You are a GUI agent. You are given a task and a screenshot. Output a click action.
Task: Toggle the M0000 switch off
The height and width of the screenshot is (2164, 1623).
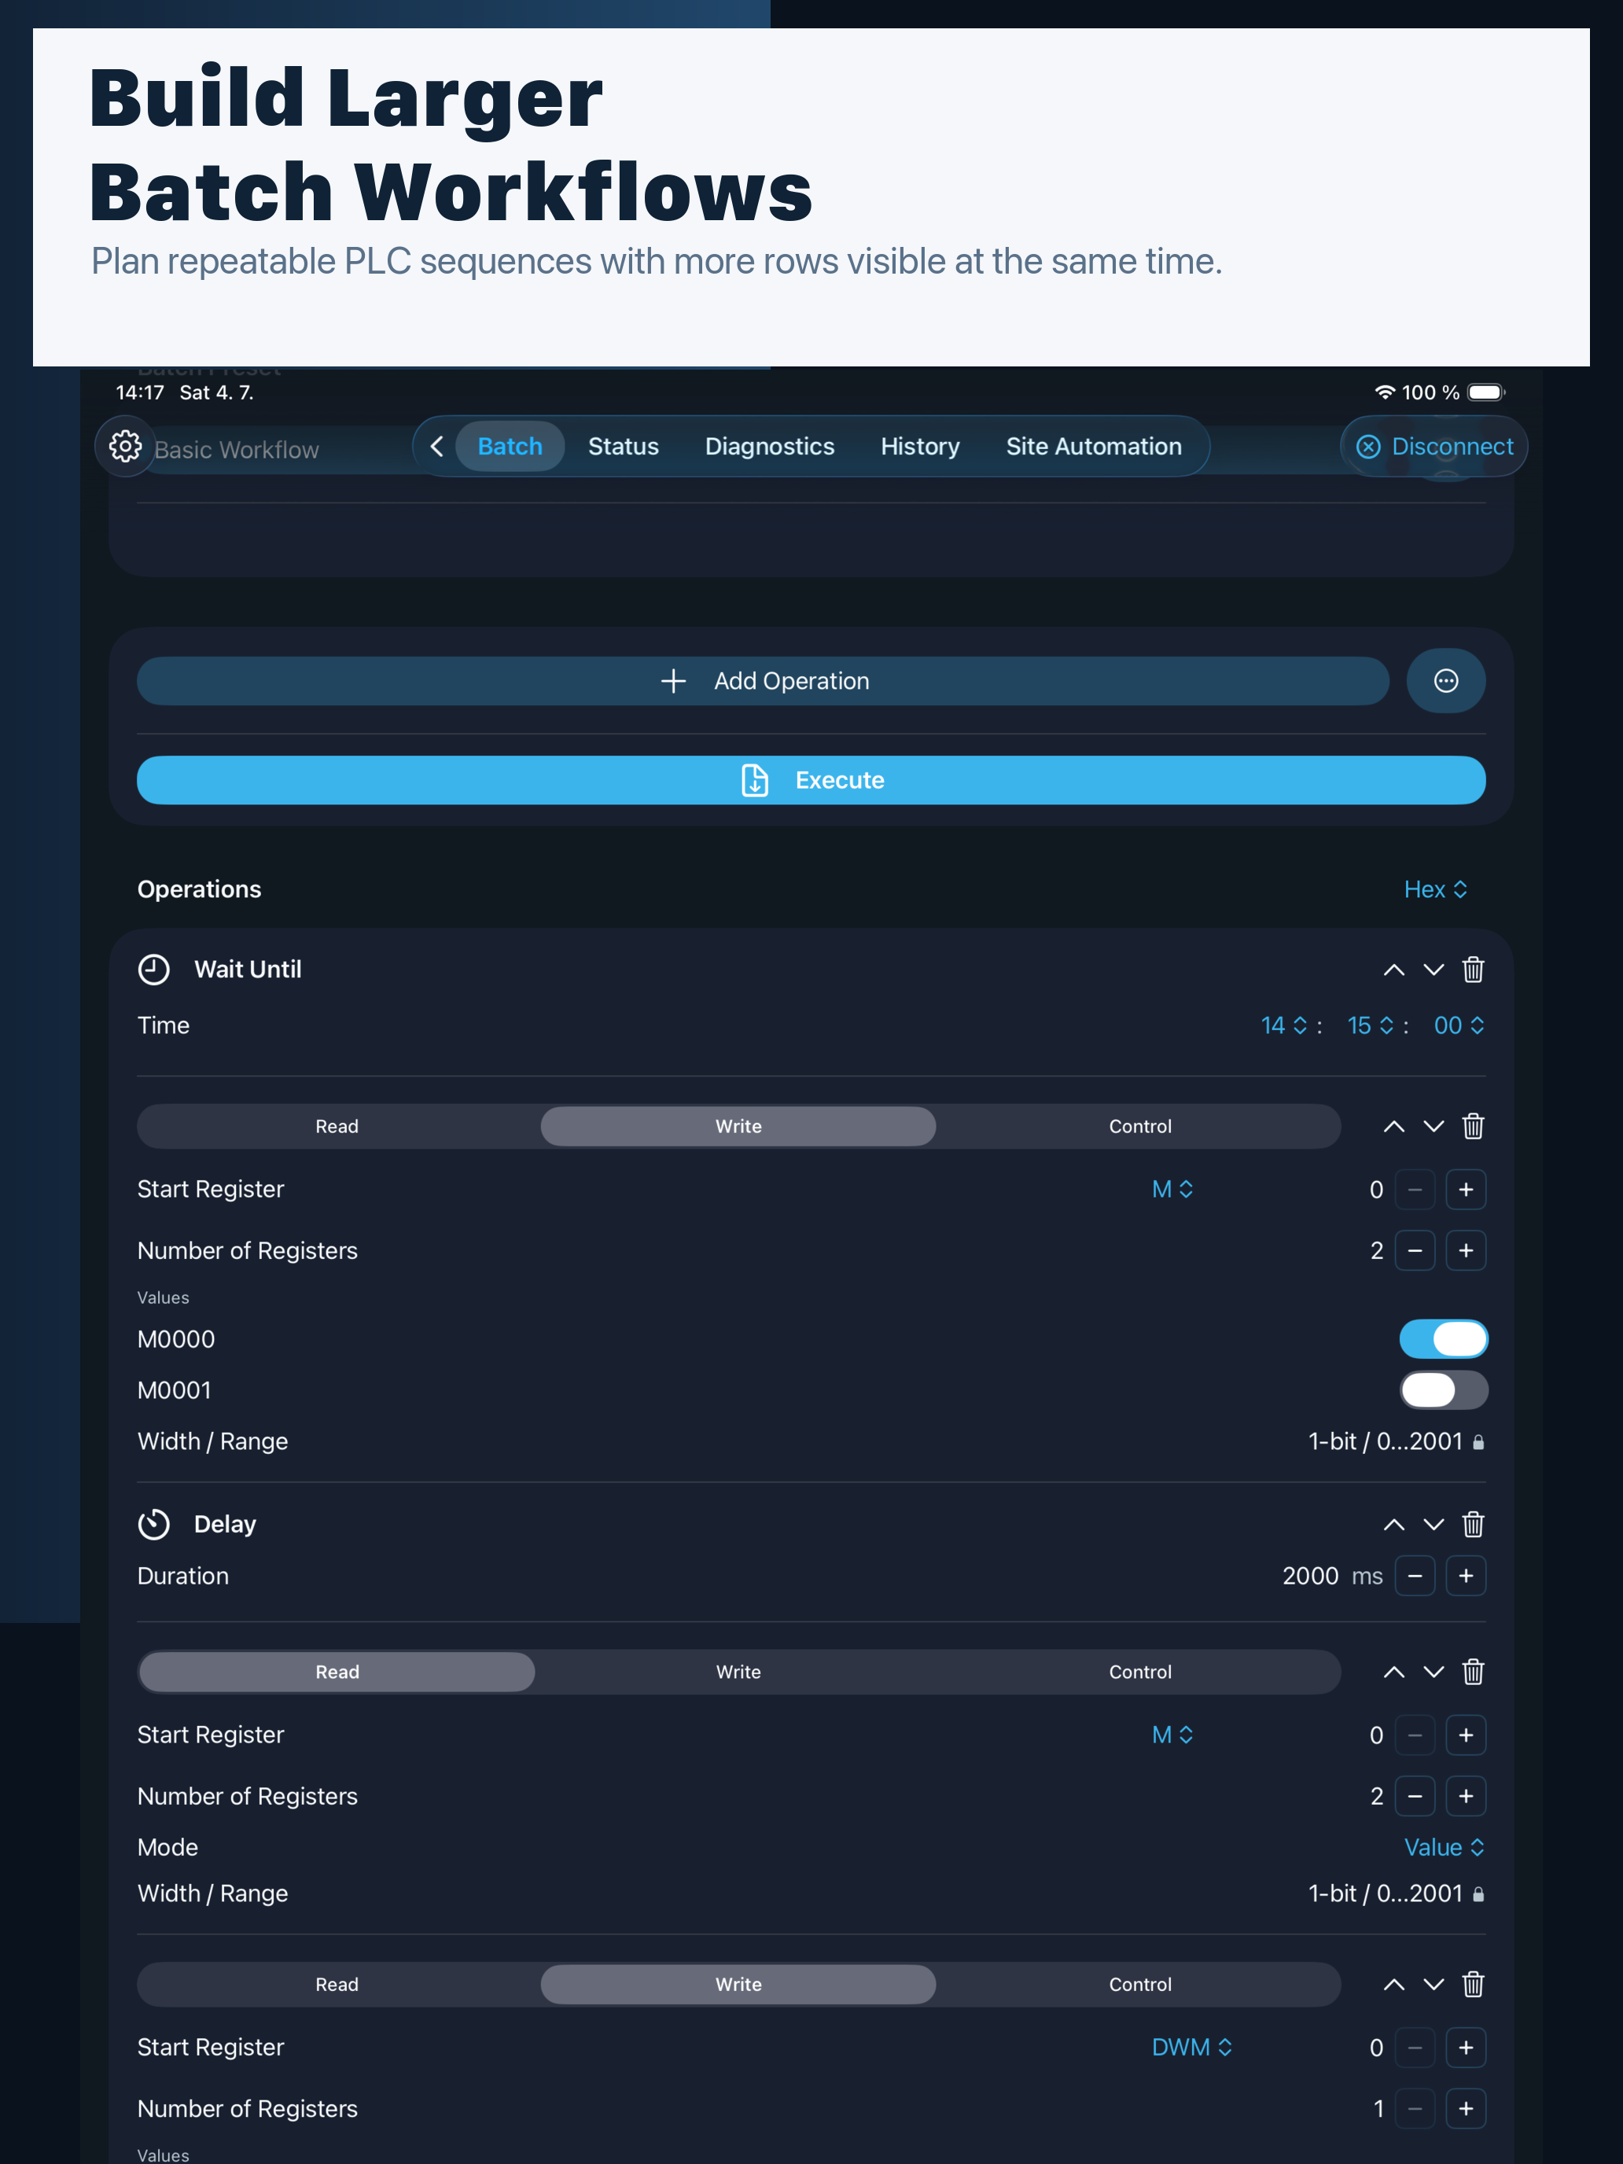pyautogui.click(x=1443, y=1339)
